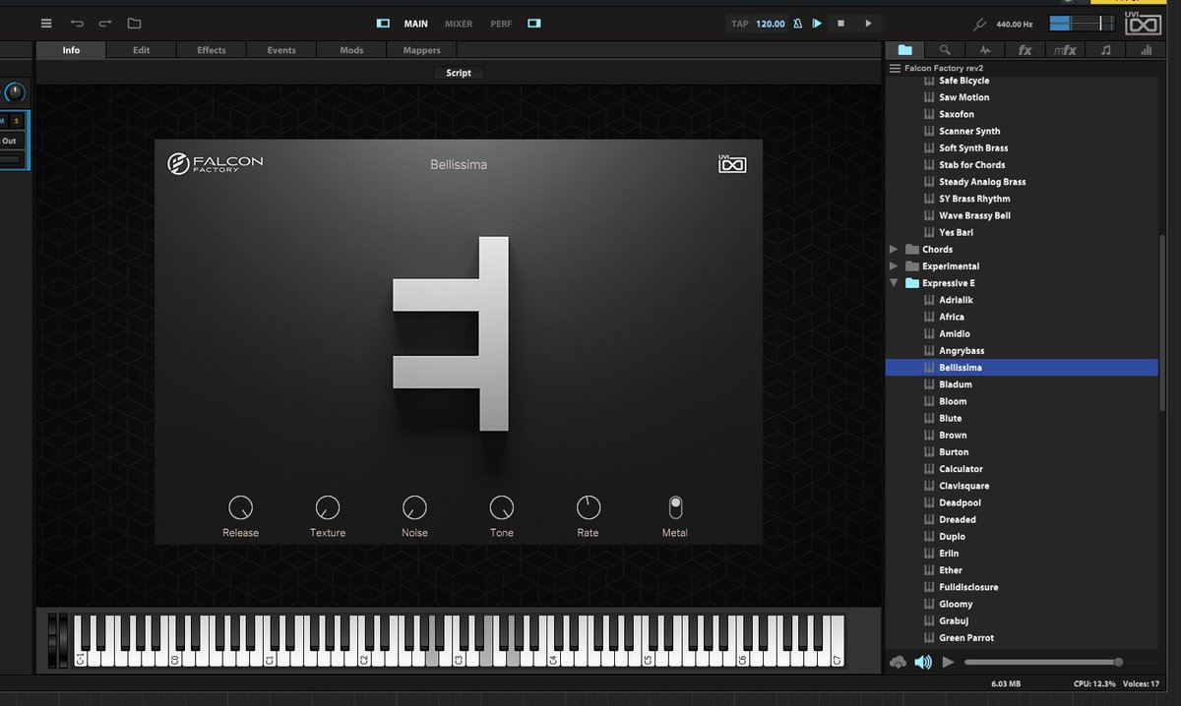
Task: Open the bar chart browser tab
Action: coord(1146,50)
